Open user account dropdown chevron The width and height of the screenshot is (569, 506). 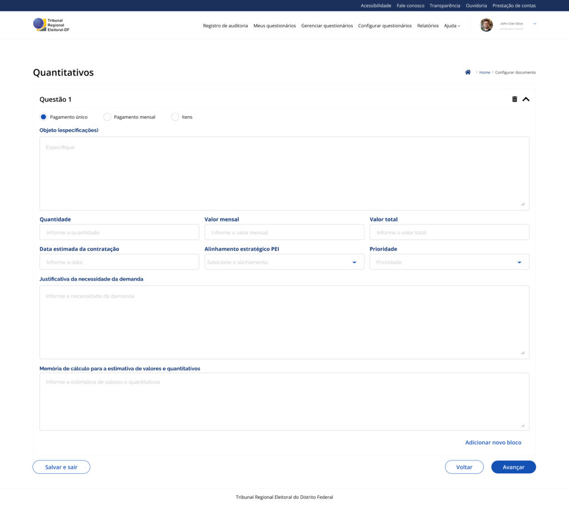[535, 24]
